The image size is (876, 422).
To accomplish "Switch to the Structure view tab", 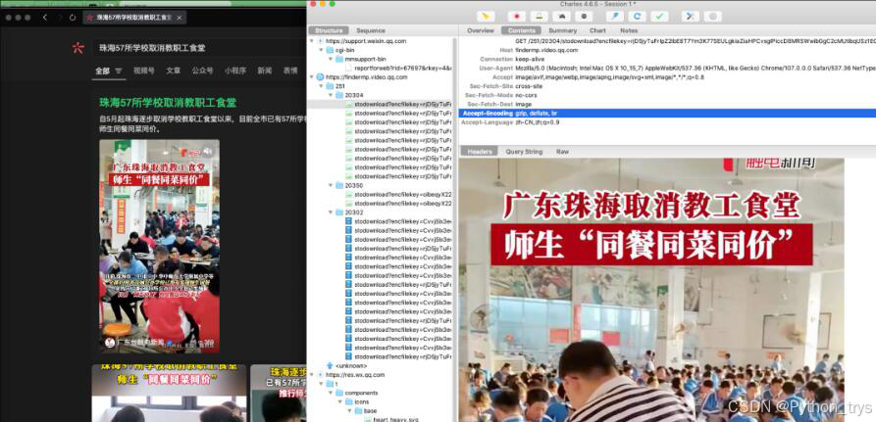I will pyautogui.click(x=329, y=30).
